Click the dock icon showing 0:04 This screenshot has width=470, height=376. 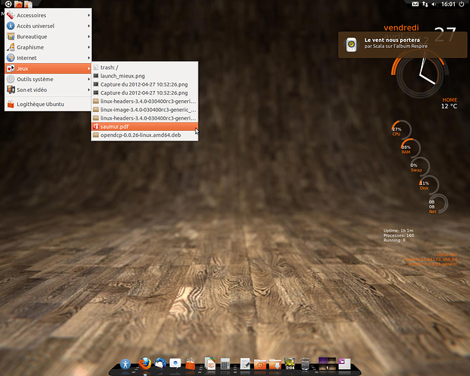coord(290,364)
